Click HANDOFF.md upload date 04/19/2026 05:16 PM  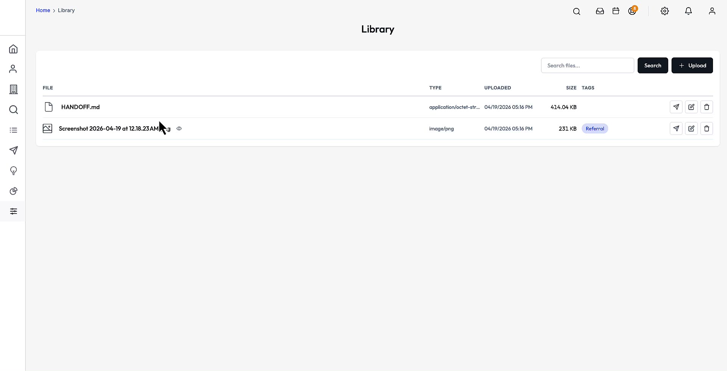tap(508, 107)
